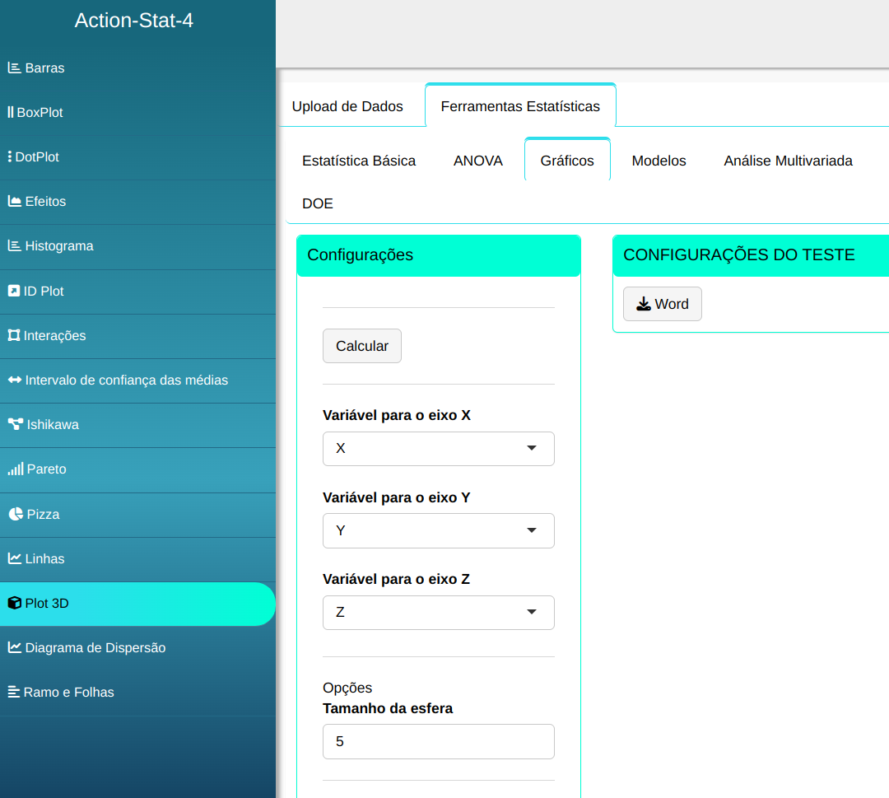Open the Interações sidebar icon
The height and width of the screenshot is (798, 889).
(13, 336)
